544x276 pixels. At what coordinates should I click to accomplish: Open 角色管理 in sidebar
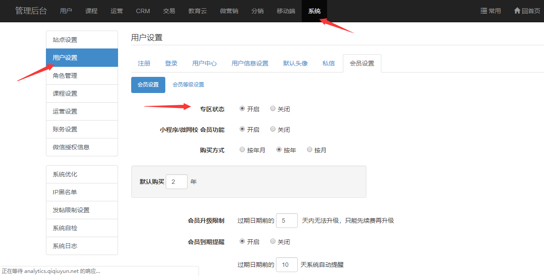[x=82, y=76]
